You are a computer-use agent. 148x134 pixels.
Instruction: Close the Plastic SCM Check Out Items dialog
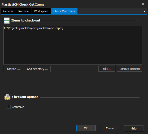pyautogui.click(x=143, y=4)
